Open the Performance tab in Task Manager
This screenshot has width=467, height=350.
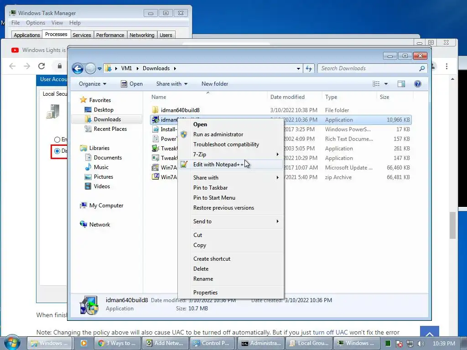coord(110,35)
